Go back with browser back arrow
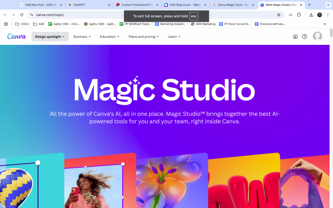 (x=5, y=15)
